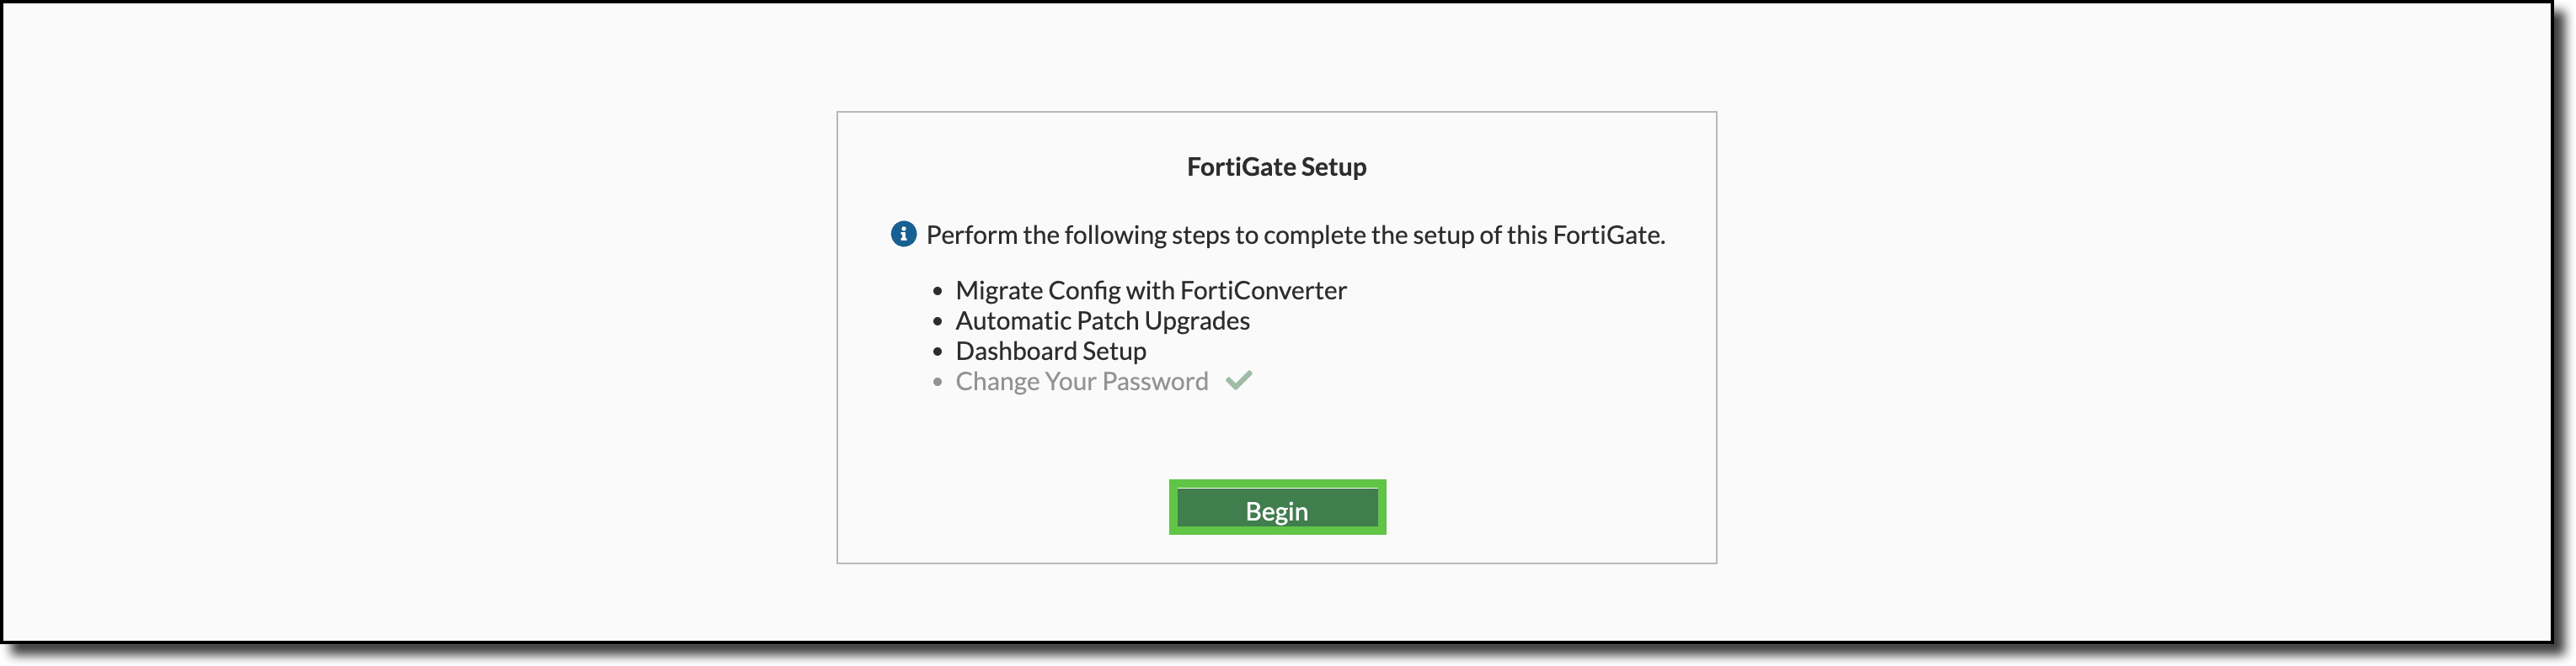
Task: Click the bullet before Dashboard Setup
Action: tap(937, 351)
